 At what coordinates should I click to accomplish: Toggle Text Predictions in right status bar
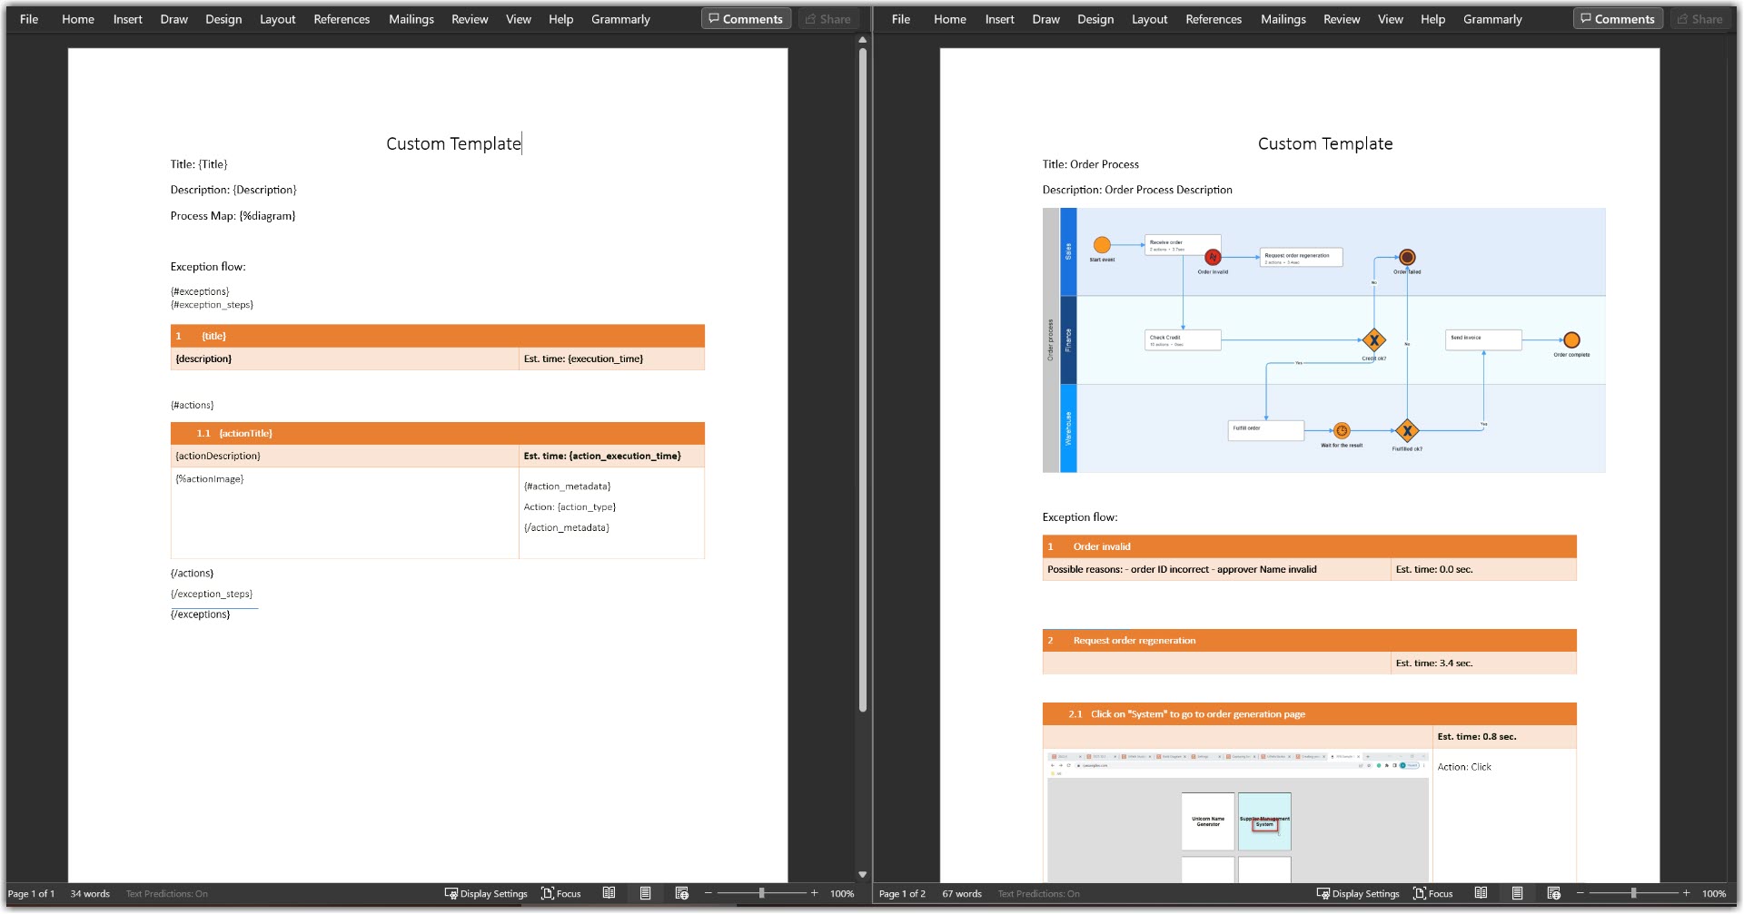click(1038, 893)
